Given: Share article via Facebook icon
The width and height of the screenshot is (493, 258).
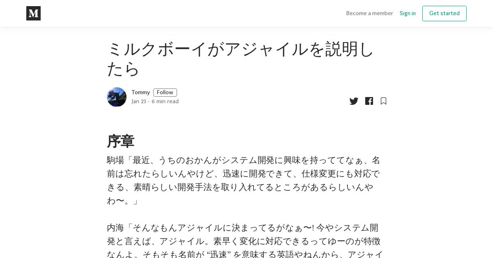Looking at the screenshot, I should click(x=369, y=101).
